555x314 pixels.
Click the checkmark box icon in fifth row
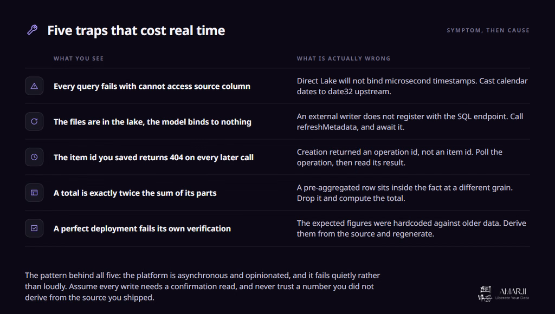tap(34, 228)
